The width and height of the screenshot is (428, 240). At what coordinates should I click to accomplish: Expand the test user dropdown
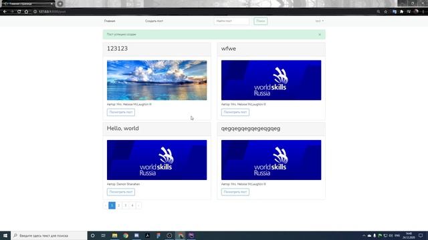click(x=320, y=21)
